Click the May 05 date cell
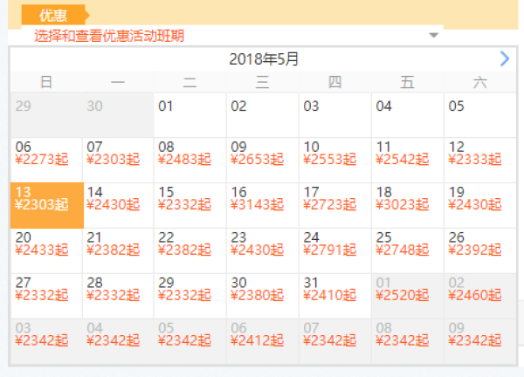This screenshot has width=524, height=377. click(480, 115)
